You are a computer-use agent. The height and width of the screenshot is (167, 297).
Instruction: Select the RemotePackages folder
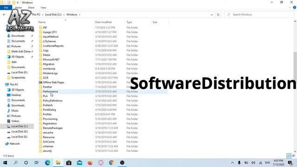(52, 128)
